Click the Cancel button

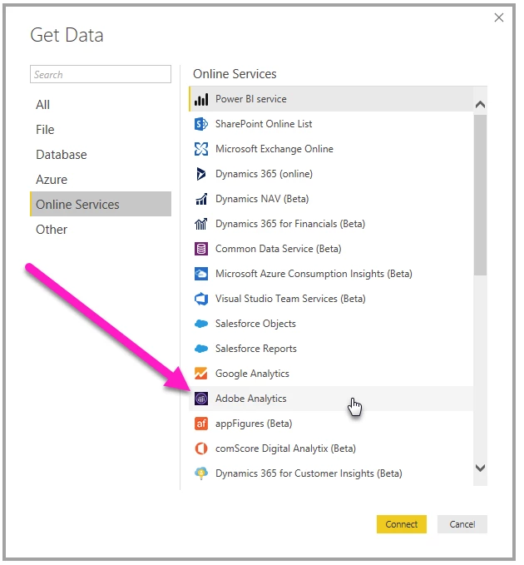pos(462,524)
